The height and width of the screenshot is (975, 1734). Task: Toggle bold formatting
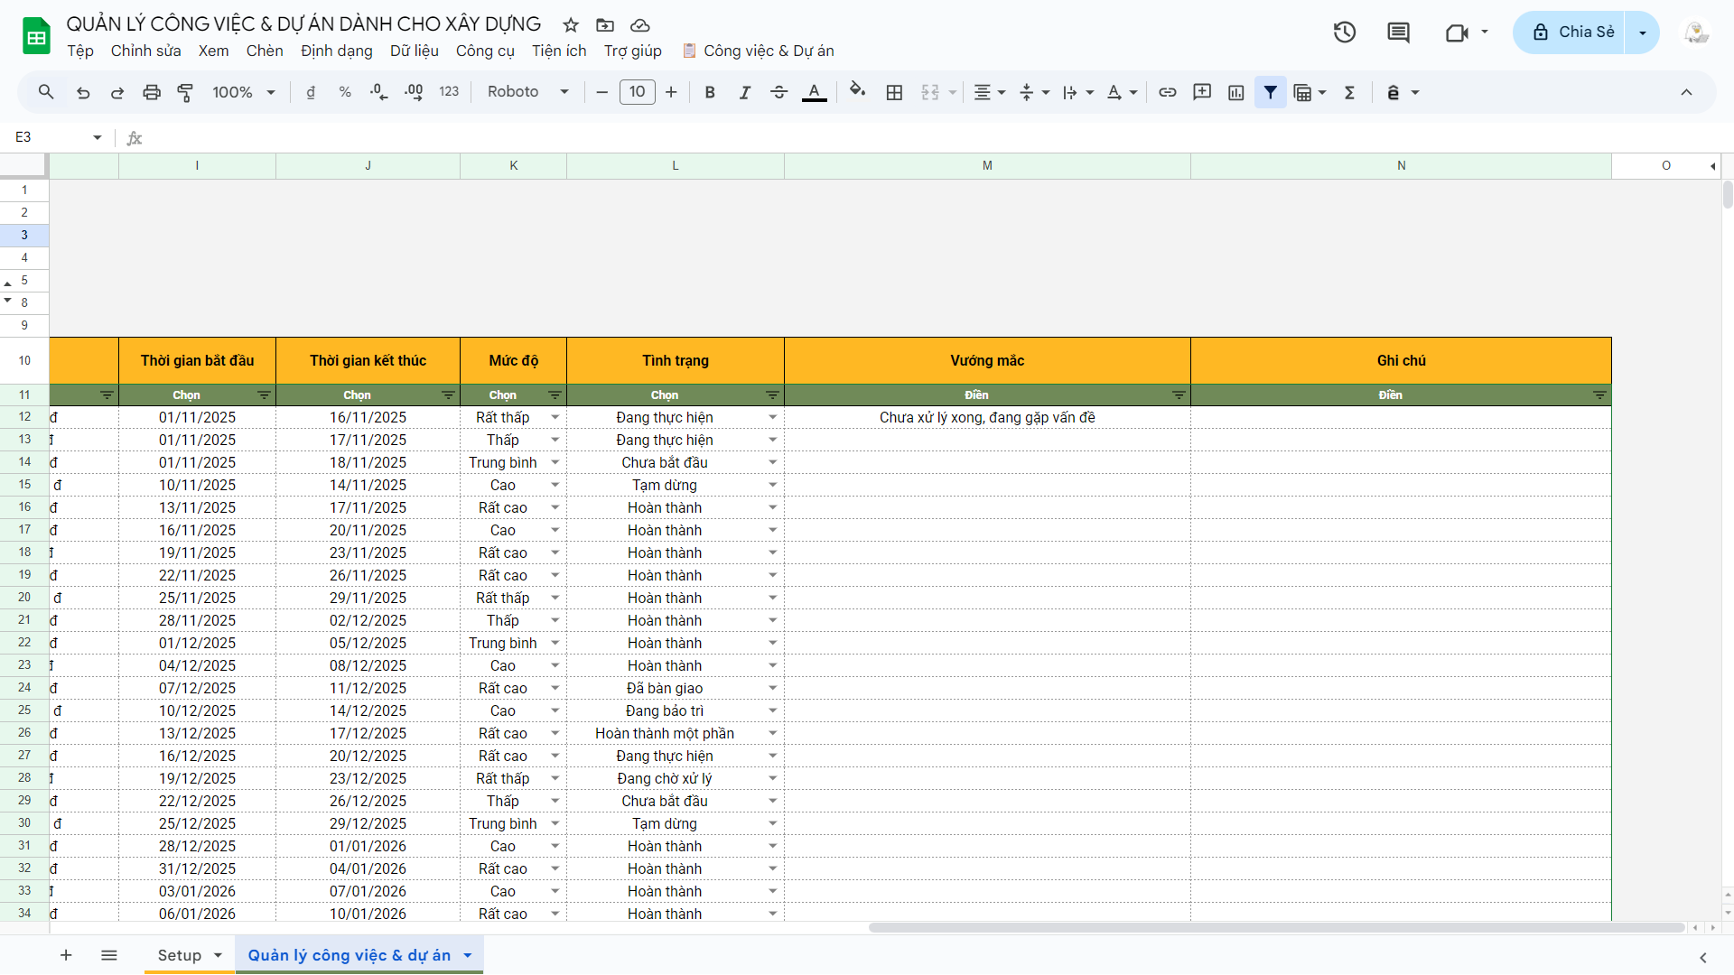point(710,92)
